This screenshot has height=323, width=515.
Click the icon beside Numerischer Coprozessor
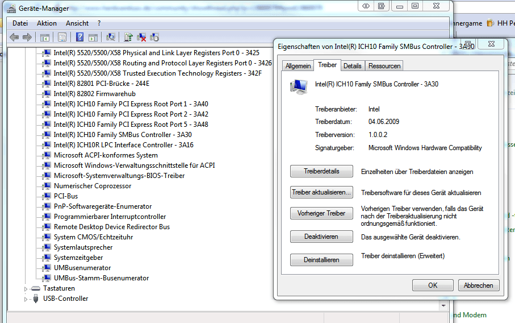[x=47, y=186]
